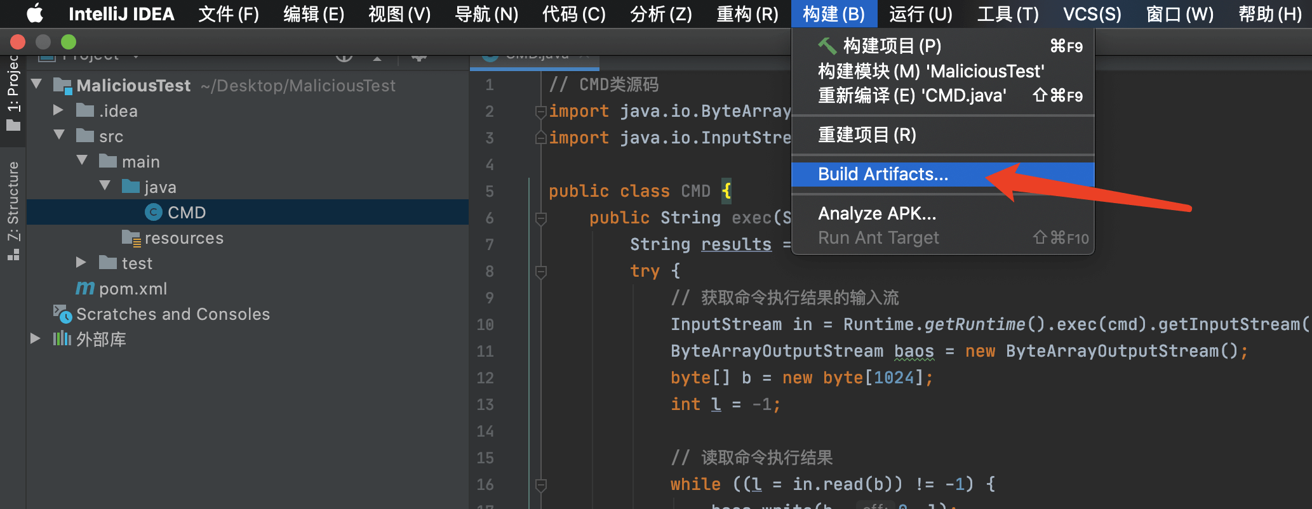Click the 'baos' variable name

coord(914,352)
